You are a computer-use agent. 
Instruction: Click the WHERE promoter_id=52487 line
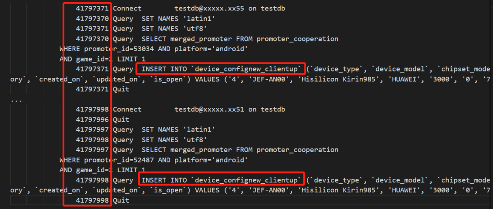coord(153,160)
